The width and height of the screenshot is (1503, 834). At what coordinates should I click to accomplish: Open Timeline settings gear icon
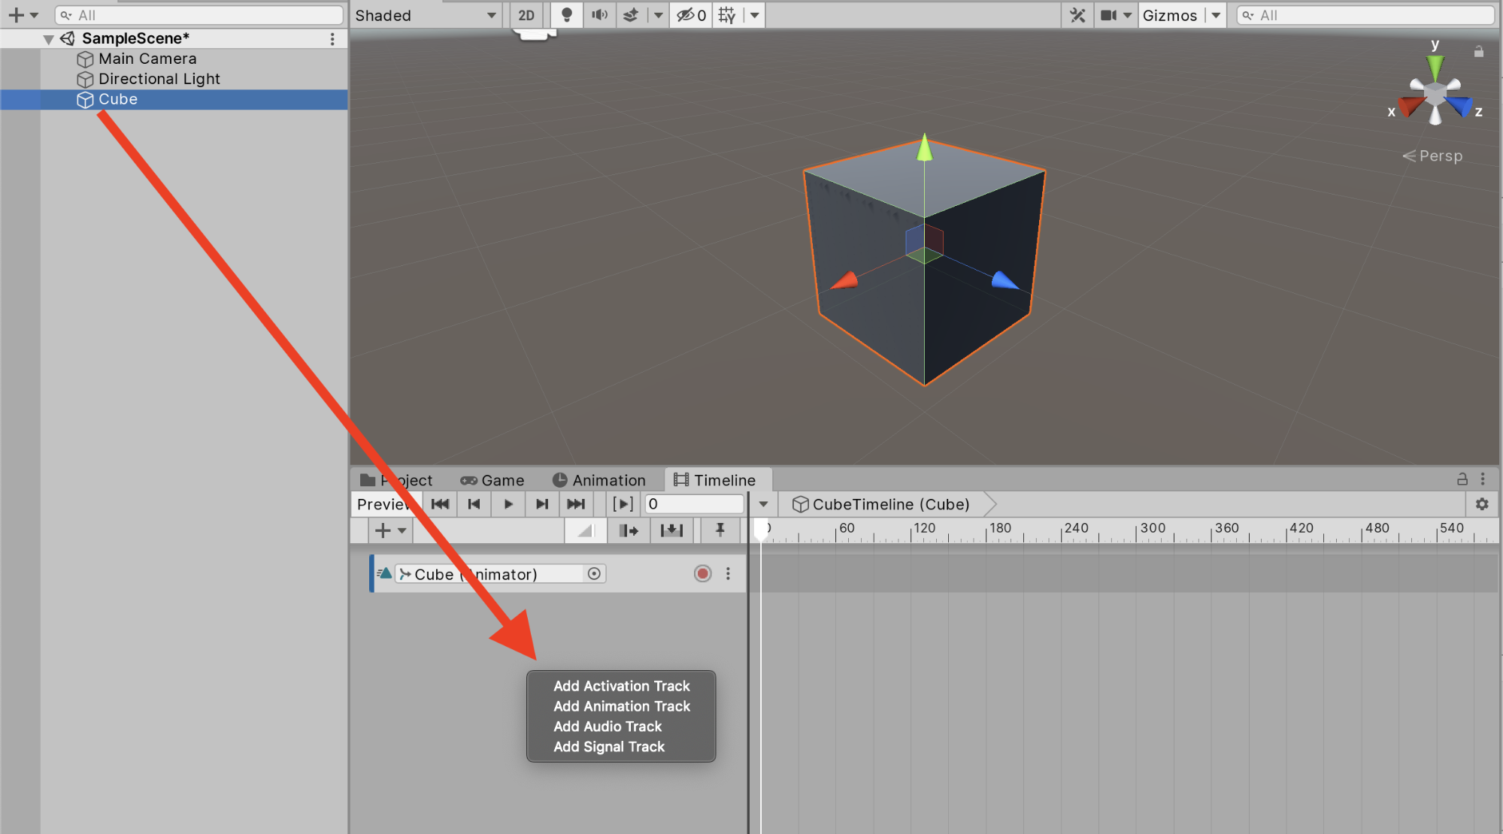1482,504
